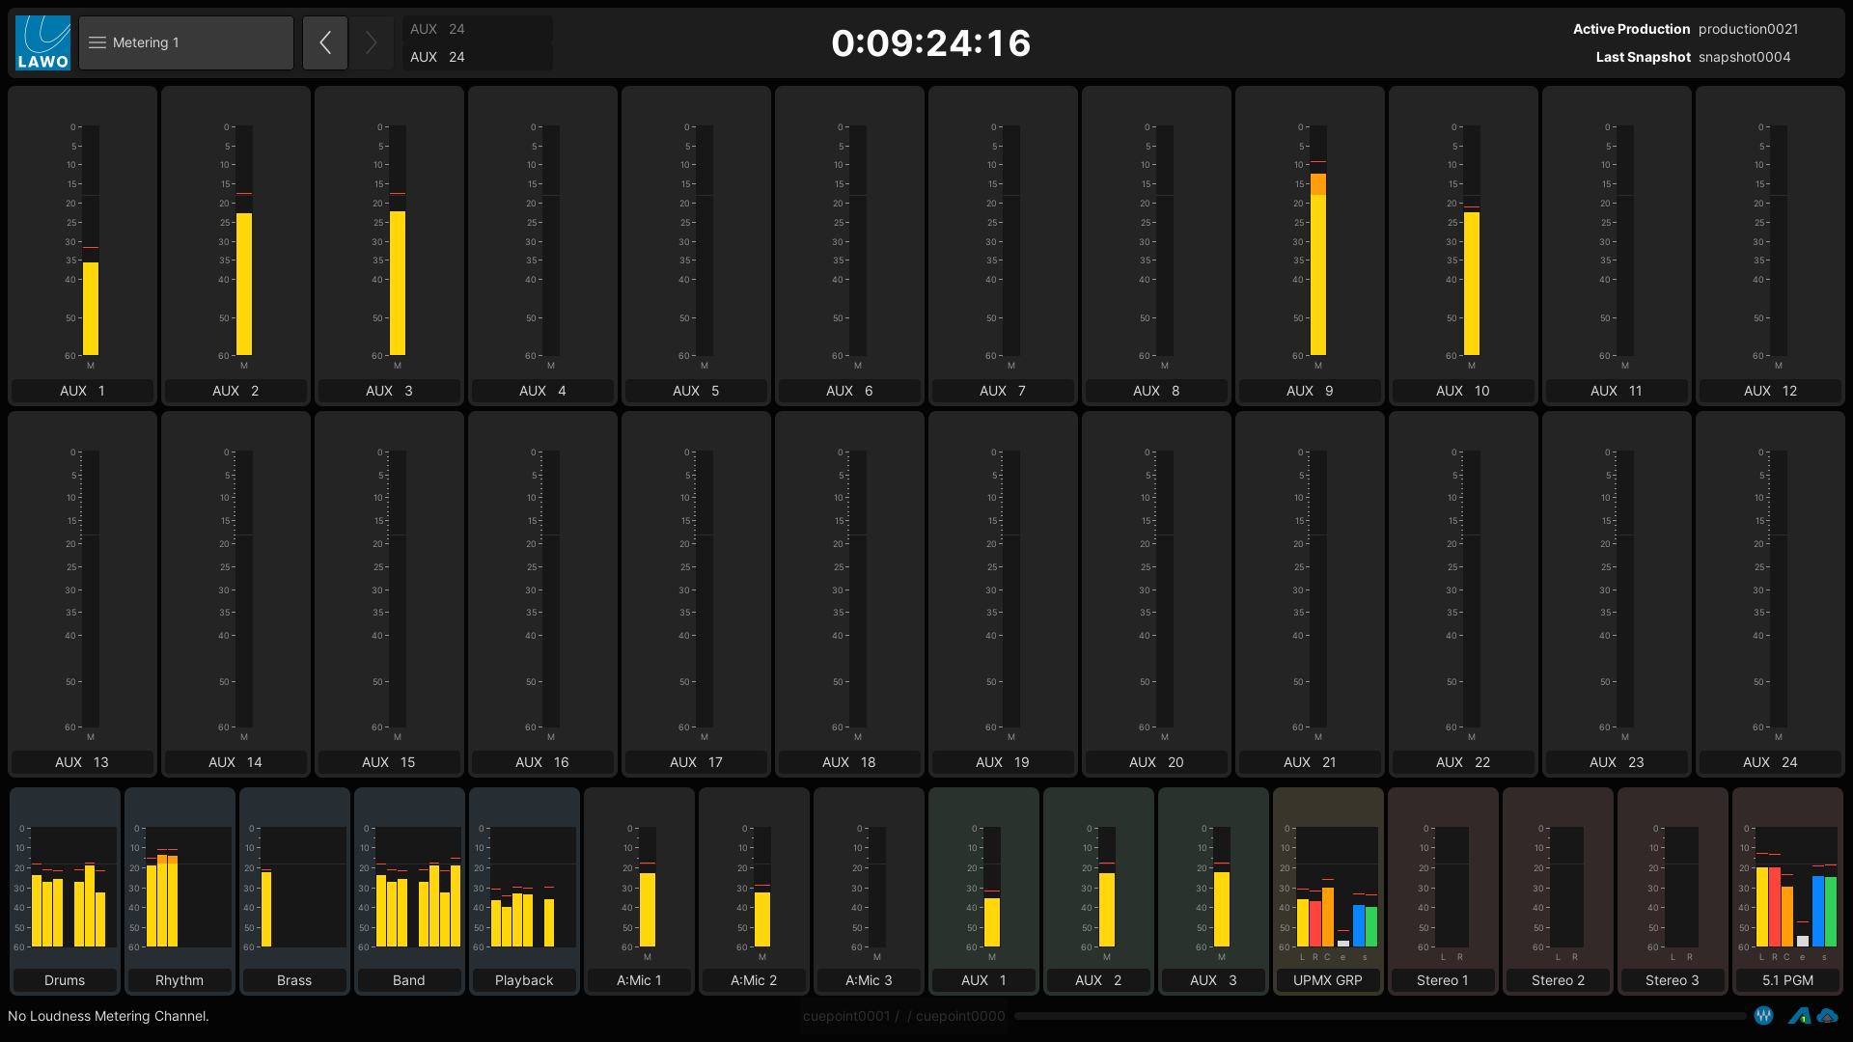Viewport: 1853px width, 1042px height.
Task: Click the Waves icon in status bar
Action: point(1763,1016)
